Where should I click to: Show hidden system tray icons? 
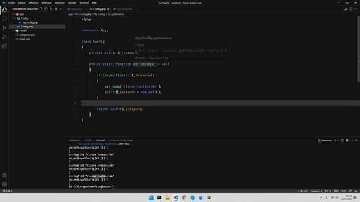[321, 198]
